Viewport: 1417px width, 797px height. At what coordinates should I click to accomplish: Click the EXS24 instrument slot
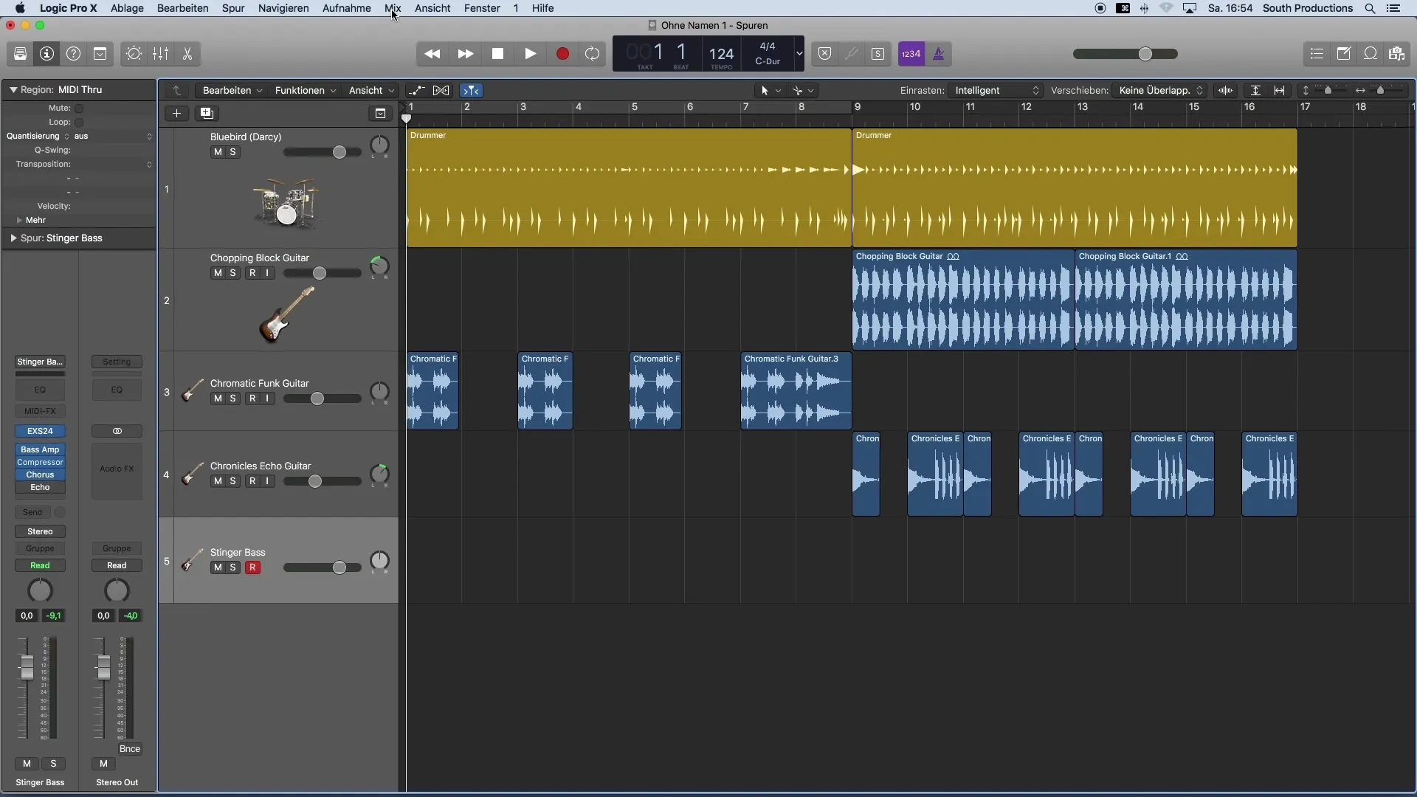(x=40, y=431)
